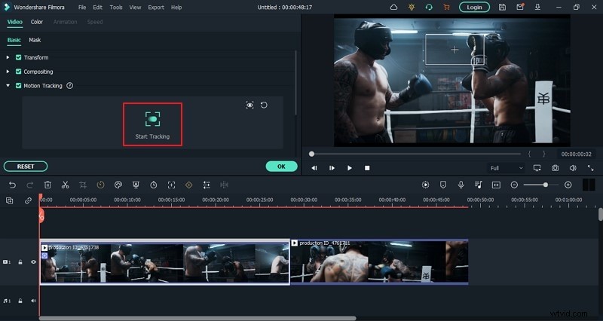
Task: Confirm with the OK button
Action: coord(281,167)
